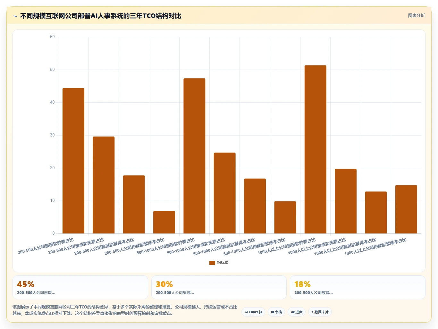Image resolution: width=438 pixels, height=329 pixels.
Task: Click the y-axis label 60
Action: coord(52,37)
